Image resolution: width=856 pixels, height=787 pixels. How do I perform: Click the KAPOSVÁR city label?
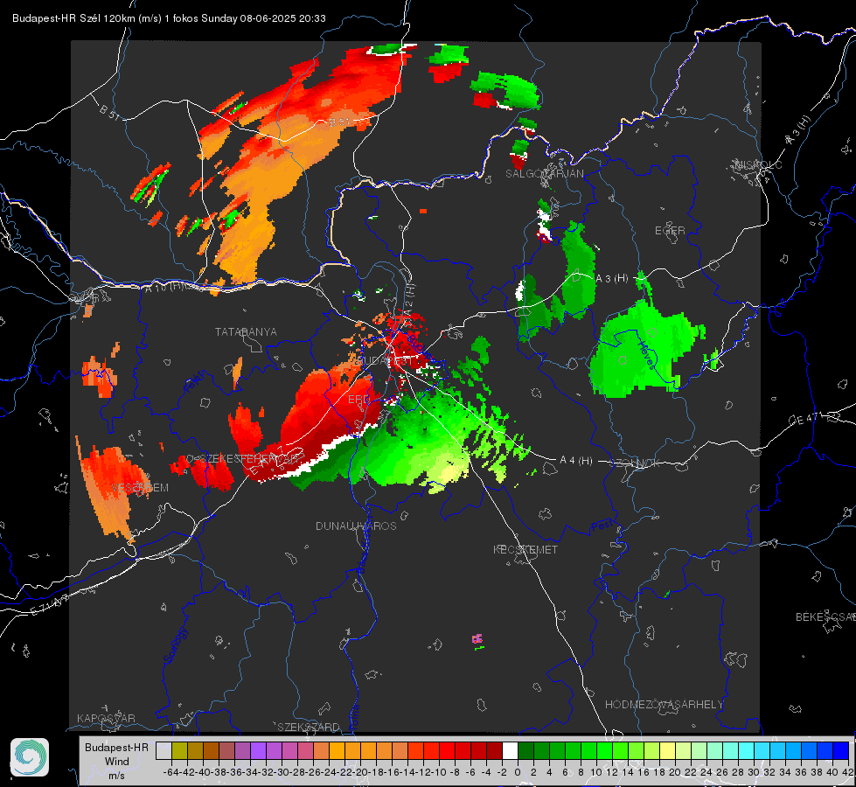click(x=106, y=718)
